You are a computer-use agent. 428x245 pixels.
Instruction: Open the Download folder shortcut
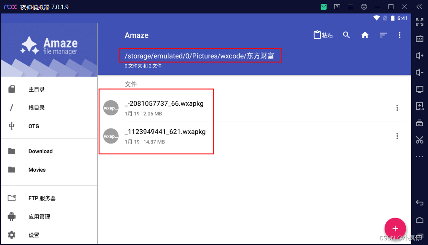click(49, 151)
